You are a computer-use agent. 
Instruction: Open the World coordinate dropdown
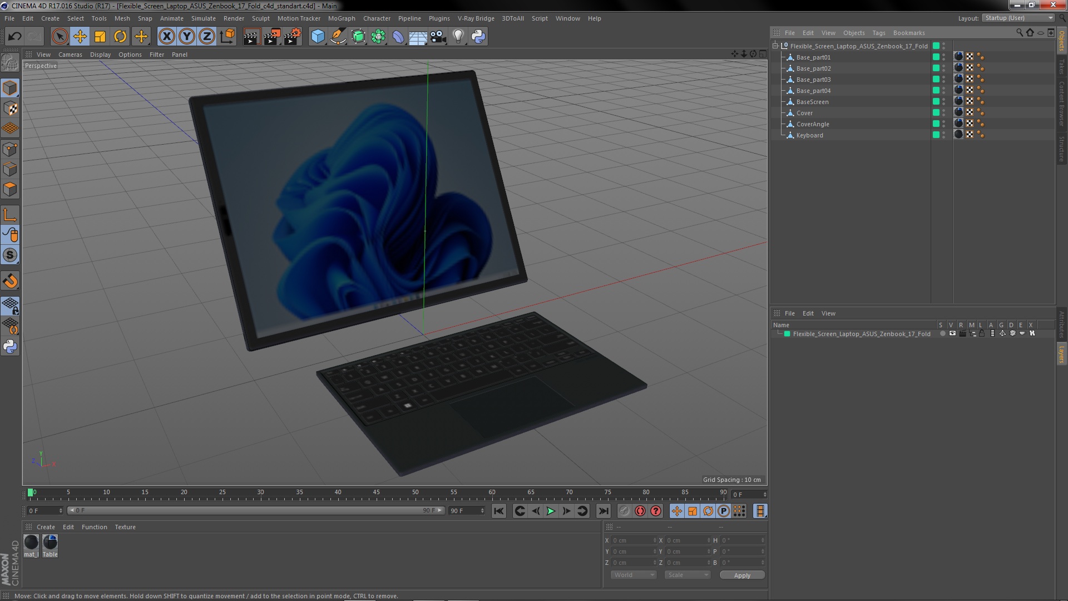click(x=634, y=575)
